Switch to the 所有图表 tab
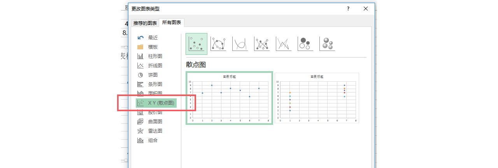This screenshot has width=498, height=168. tap(172, 23)
